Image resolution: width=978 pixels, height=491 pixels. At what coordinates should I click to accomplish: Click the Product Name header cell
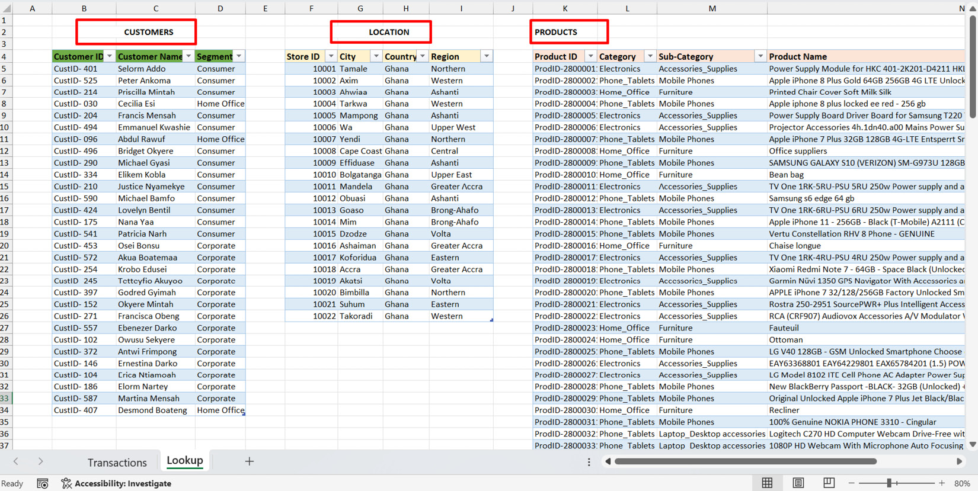866,56
